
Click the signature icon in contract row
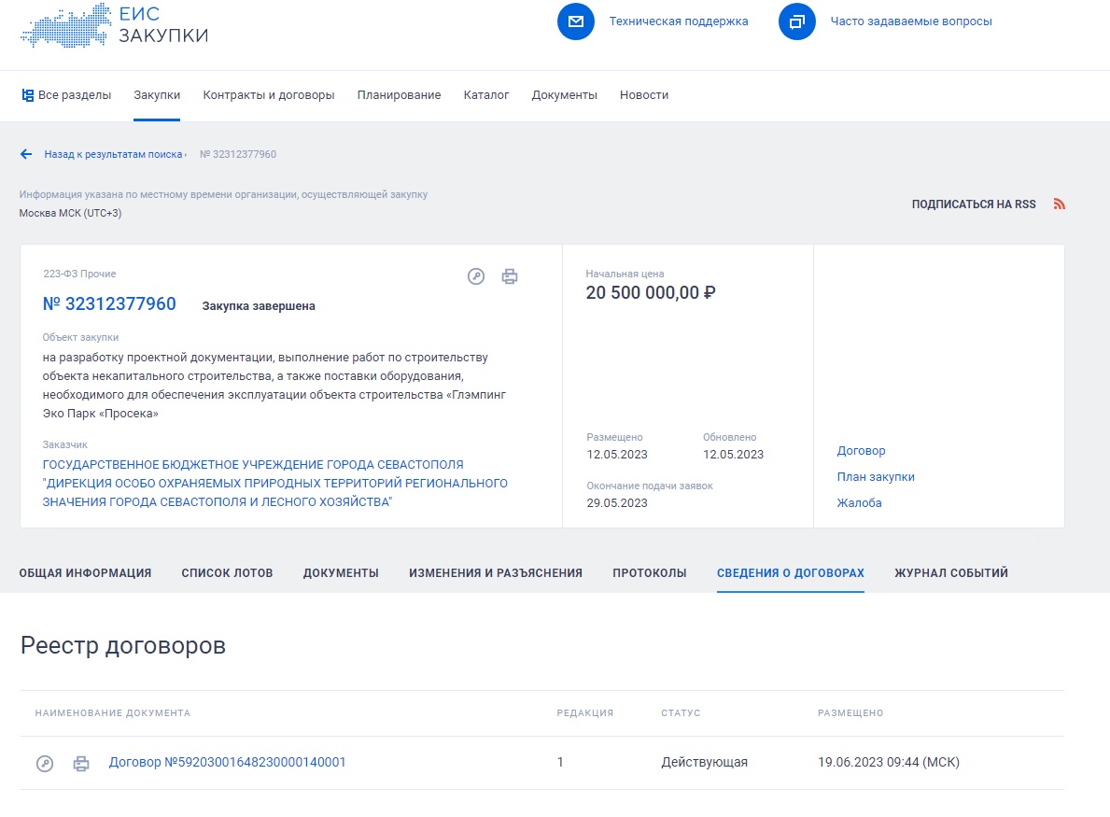(x=45, y=763)
